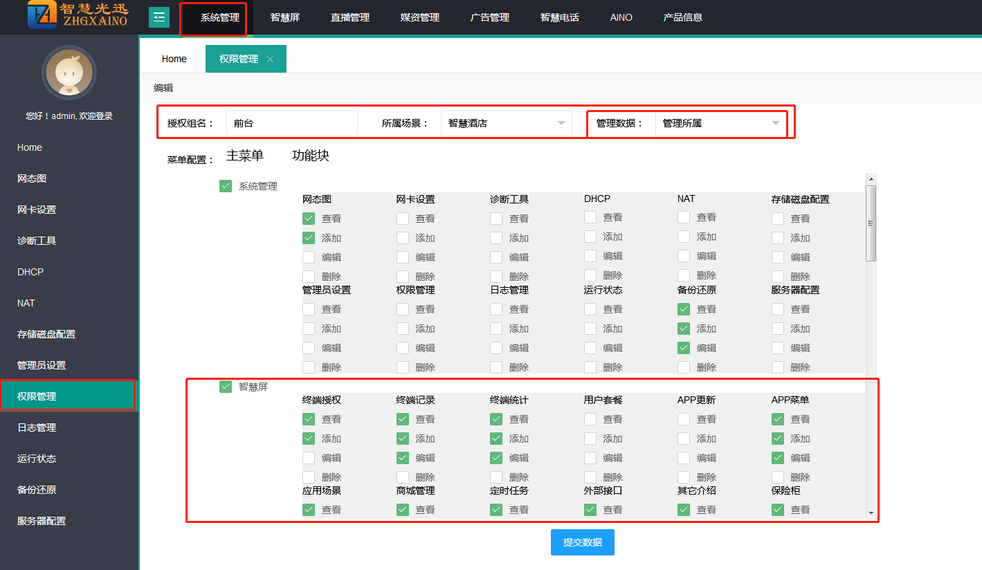Click the sidebar collapse hamburger icon
Screen dimensions: 982x570
tap(159, 17)
